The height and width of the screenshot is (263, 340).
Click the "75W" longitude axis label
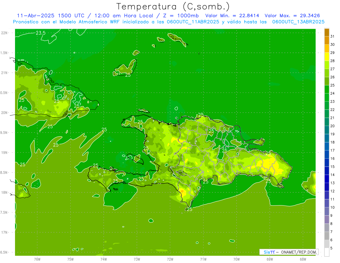point(70,259)
